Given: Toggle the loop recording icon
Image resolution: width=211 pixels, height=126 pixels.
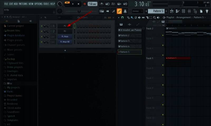Looking at the screenshot, I should 125,4.
